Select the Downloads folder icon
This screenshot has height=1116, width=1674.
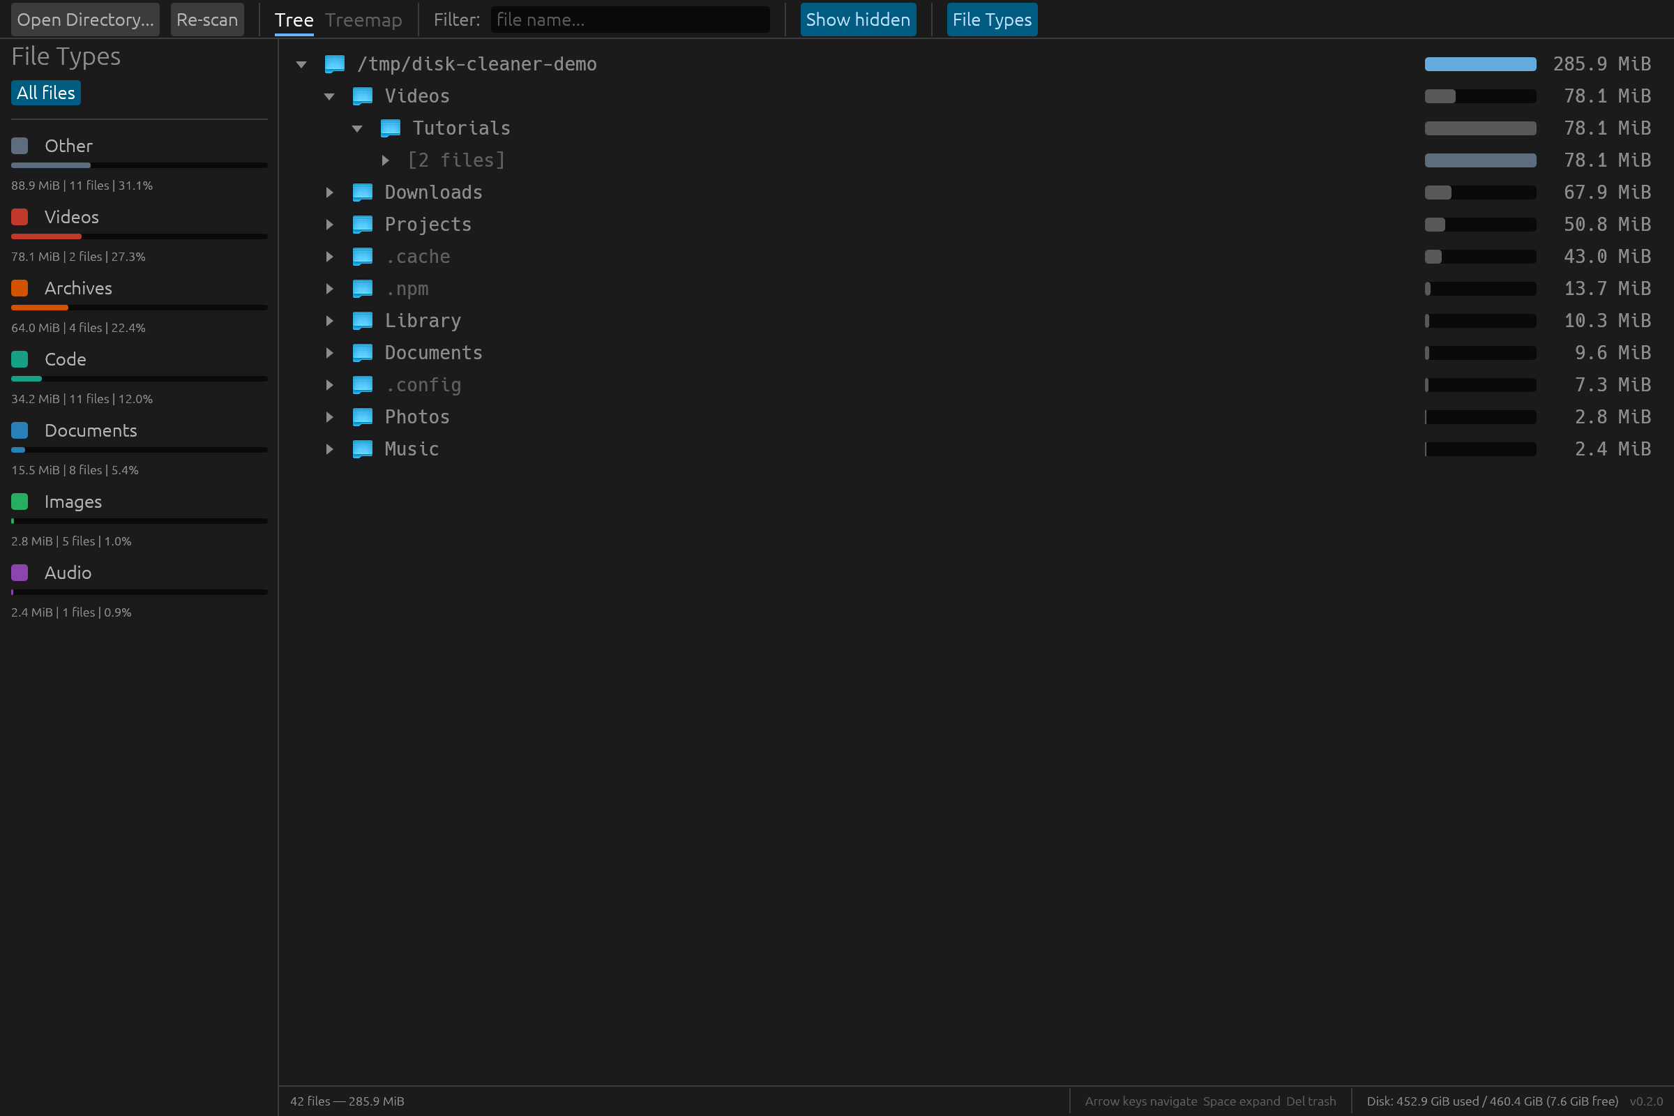pos(363,191)
